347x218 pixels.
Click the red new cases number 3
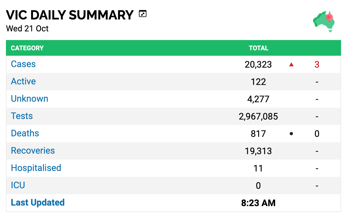(317, 65)
